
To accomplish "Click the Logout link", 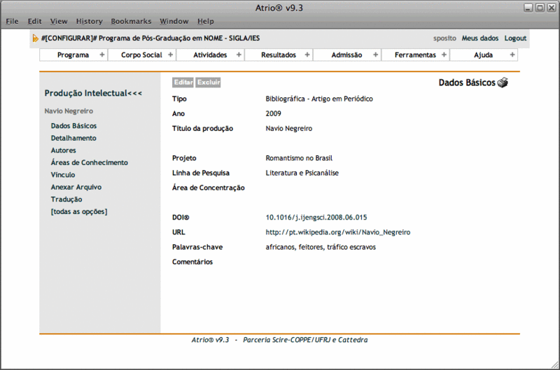I will tap(515, 38).
